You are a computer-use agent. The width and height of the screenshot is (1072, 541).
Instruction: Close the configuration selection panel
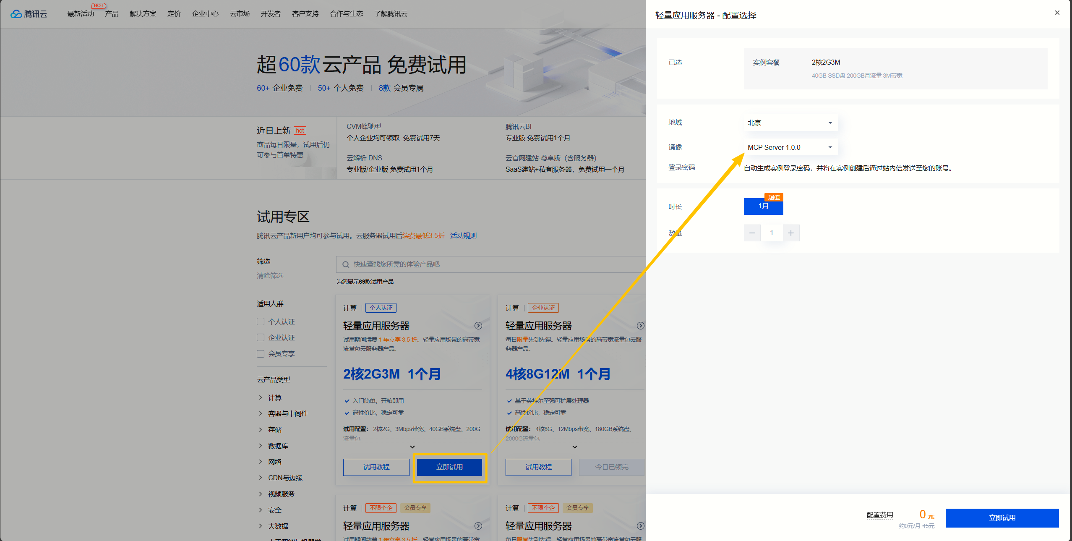[x=1057, y=13]
